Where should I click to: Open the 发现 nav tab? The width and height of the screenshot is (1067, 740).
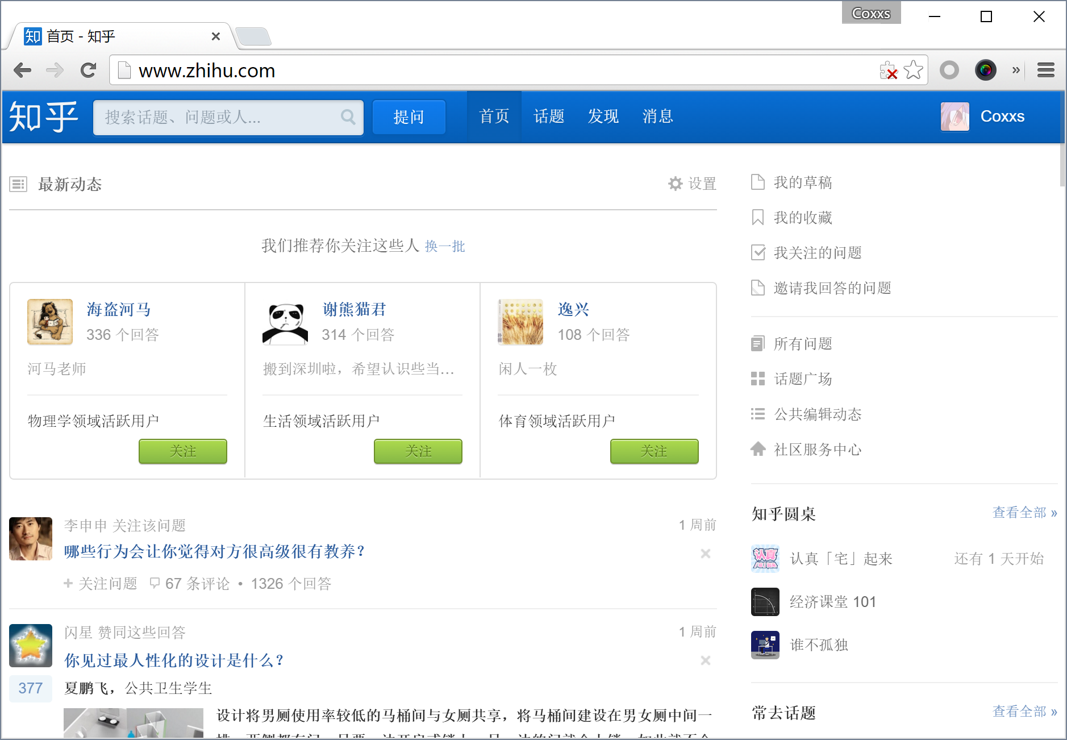[603, 117]
